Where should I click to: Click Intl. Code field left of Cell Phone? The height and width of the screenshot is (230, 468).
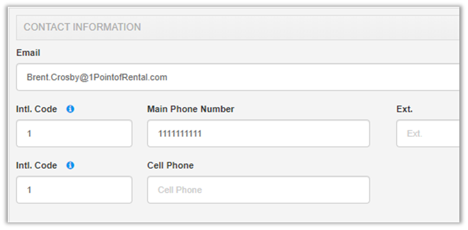tap(74, 189)
